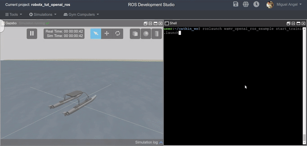Image resolution: width=307 pixels, height=146 pixels.
Task: Insert a box shape
Action: pyautogui.click(x=135, y=34)
